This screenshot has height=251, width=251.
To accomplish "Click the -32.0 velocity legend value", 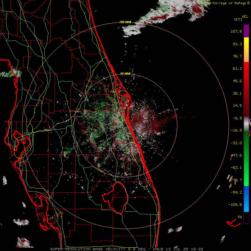I will tap(236, 143).
